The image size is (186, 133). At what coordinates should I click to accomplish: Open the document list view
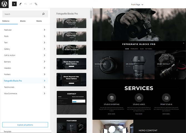point(36,4)
